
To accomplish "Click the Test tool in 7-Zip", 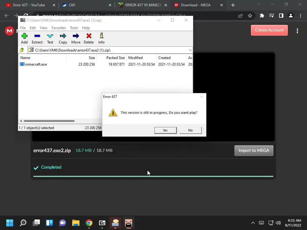I will pyautogui.click(x=50, y=38).
